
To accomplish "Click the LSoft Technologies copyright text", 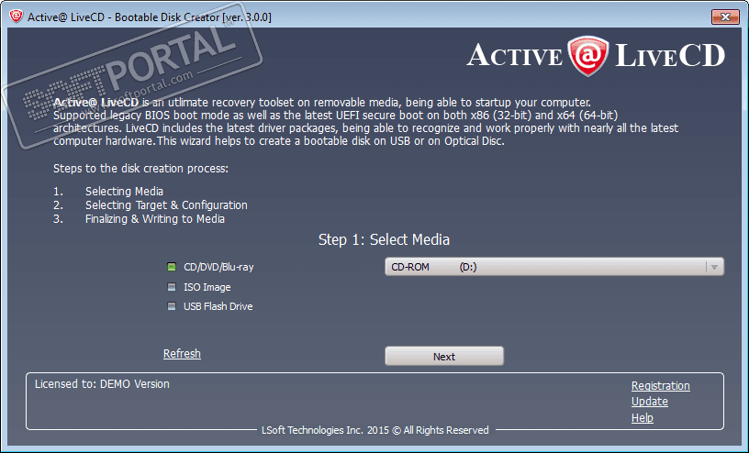I will (375, 430).
